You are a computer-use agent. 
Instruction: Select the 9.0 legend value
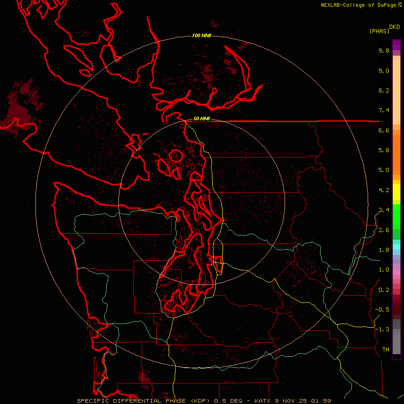(x=384, y=71)
